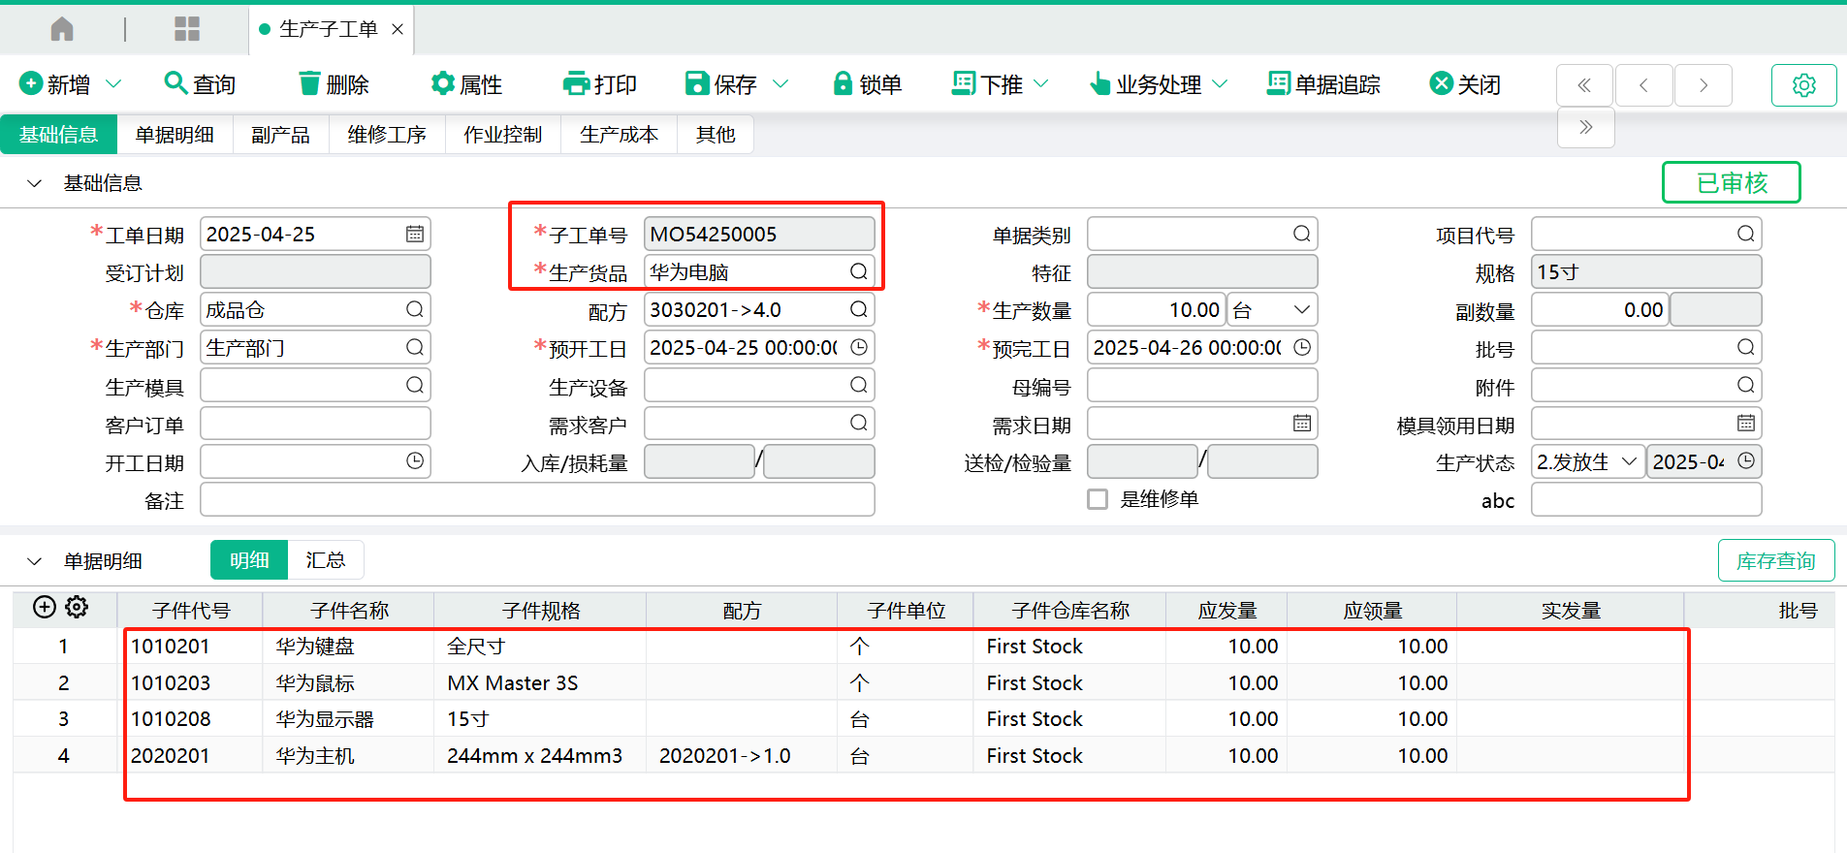Open 生产数量 unit dropdown 台
The height and width of the screenshot is (853, 1847).
pos(1272,310)
